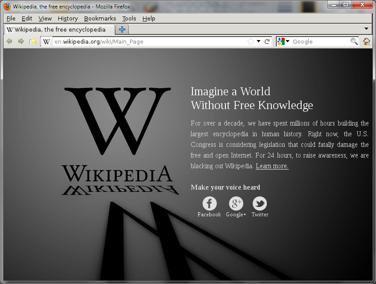
Task: Click the search magnifying glass icon
Action: click(354, 41)
